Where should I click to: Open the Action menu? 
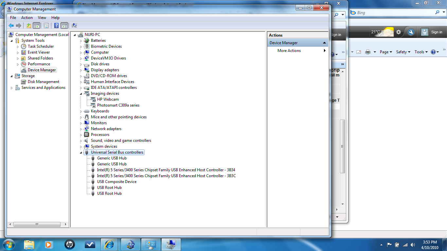pos(27,18)
